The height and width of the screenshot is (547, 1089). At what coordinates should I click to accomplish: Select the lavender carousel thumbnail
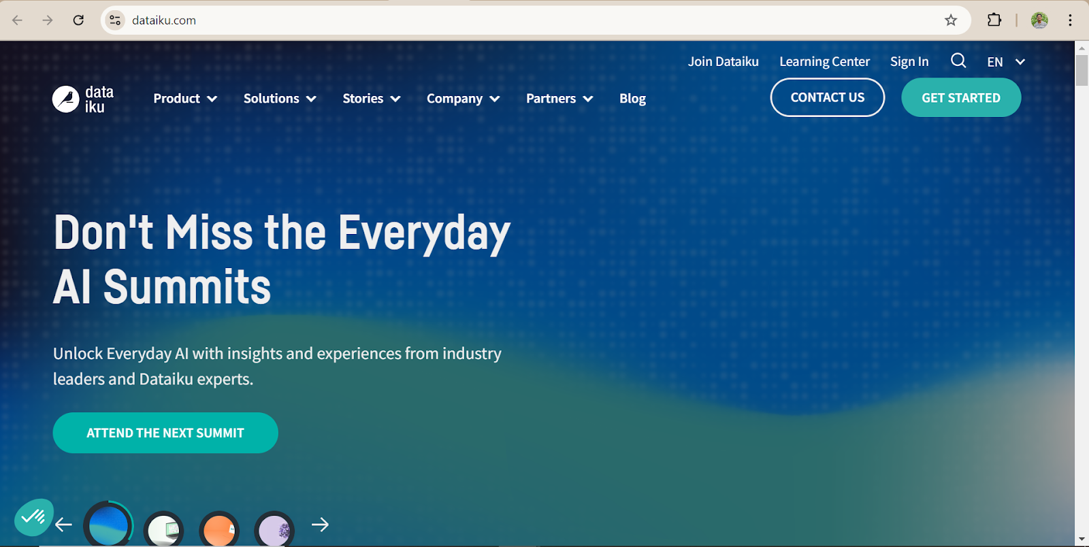274,529
